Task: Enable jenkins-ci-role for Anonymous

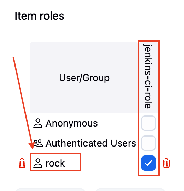Action: click(x=149, y=123)
